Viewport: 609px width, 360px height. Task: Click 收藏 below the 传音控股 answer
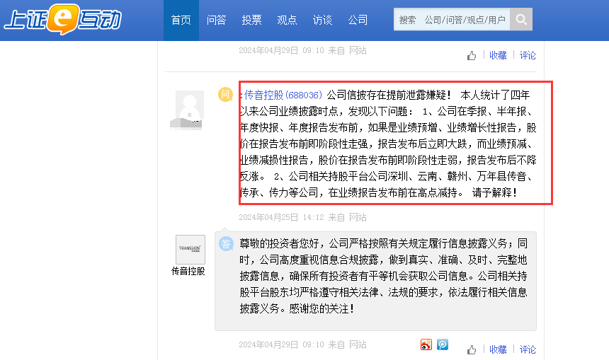[x=498, y=349]
